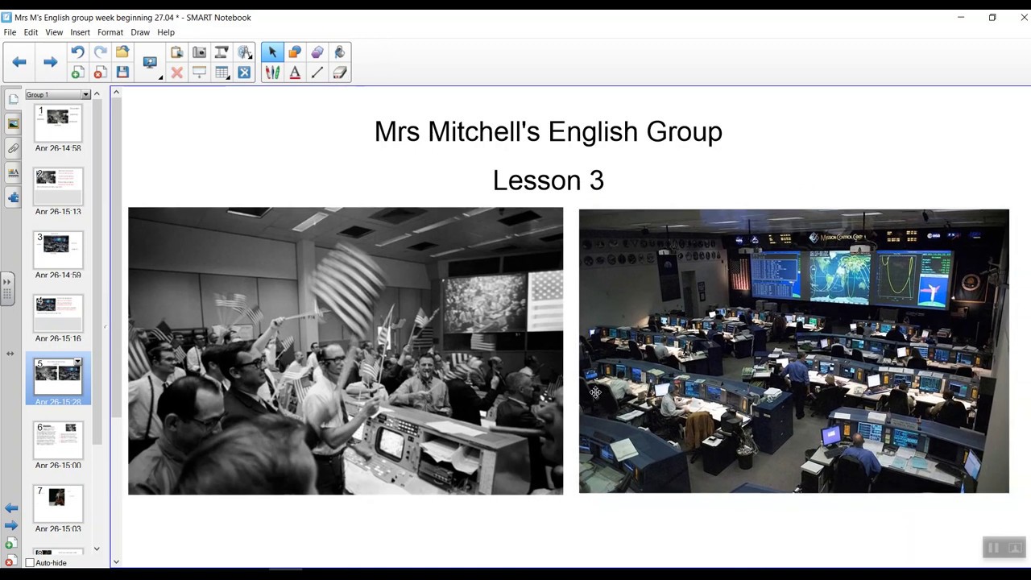Move the sidebar using the double-arrow icon

pos(10,353)
